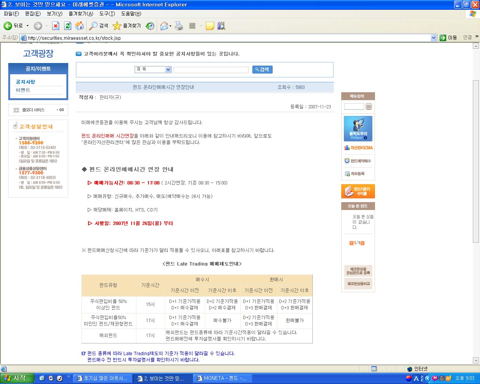Open 펀드예약매수 sidebar link
The width and height of the screenshot is (480, 384).
358,161
